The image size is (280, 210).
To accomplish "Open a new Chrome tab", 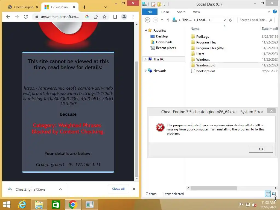I will tap(84, 7).
